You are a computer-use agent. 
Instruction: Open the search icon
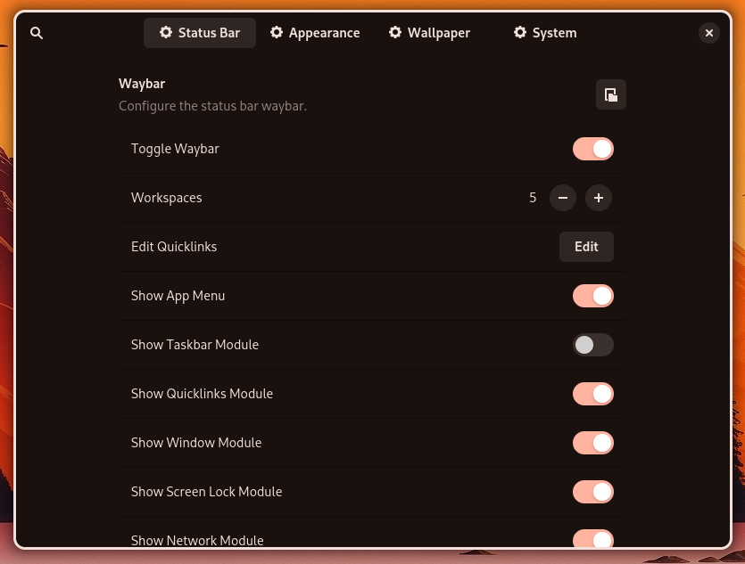click(x=37, y=33)
